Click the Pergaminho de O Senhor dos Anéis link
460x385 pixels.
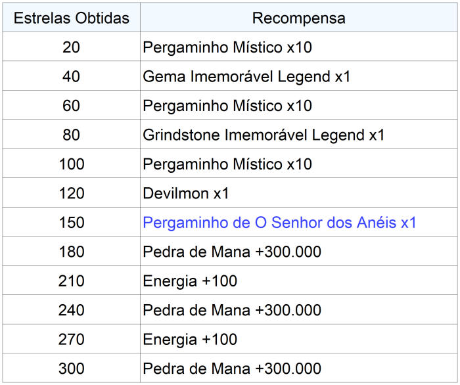point(279,223)
